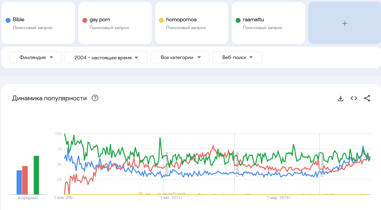
Task: Share the interest over time chart
Action: tap(367, 98)
